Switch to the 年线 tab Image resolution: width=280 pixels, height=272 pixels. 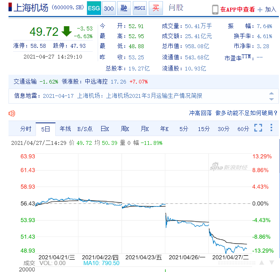65,129
